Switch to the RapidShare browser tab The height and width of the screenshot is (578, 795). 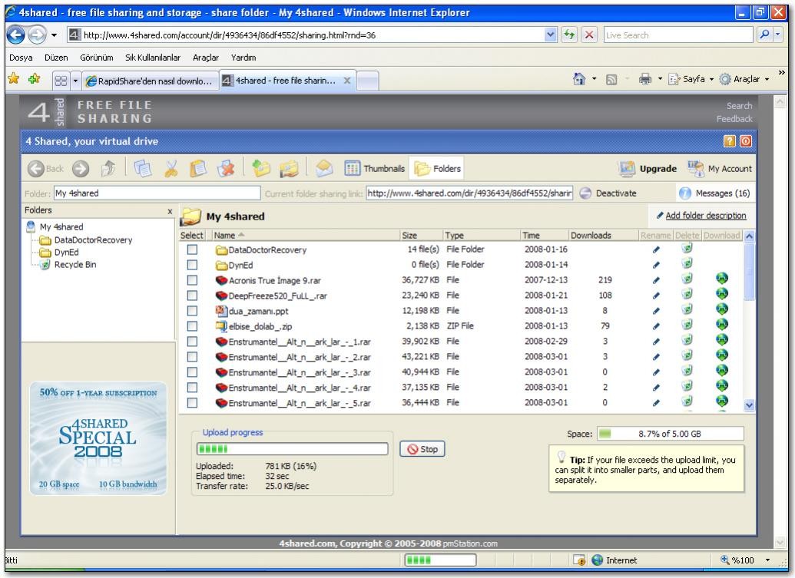(x=149, y=81)
